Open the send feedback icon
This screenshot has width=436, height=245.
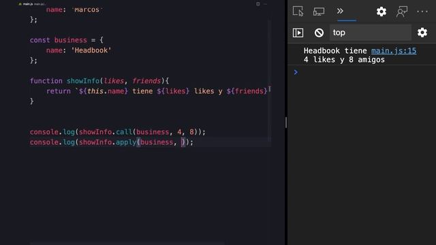pos(402,12)
